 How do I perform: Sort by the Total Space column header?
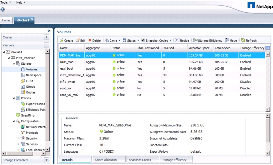point(226,48)
